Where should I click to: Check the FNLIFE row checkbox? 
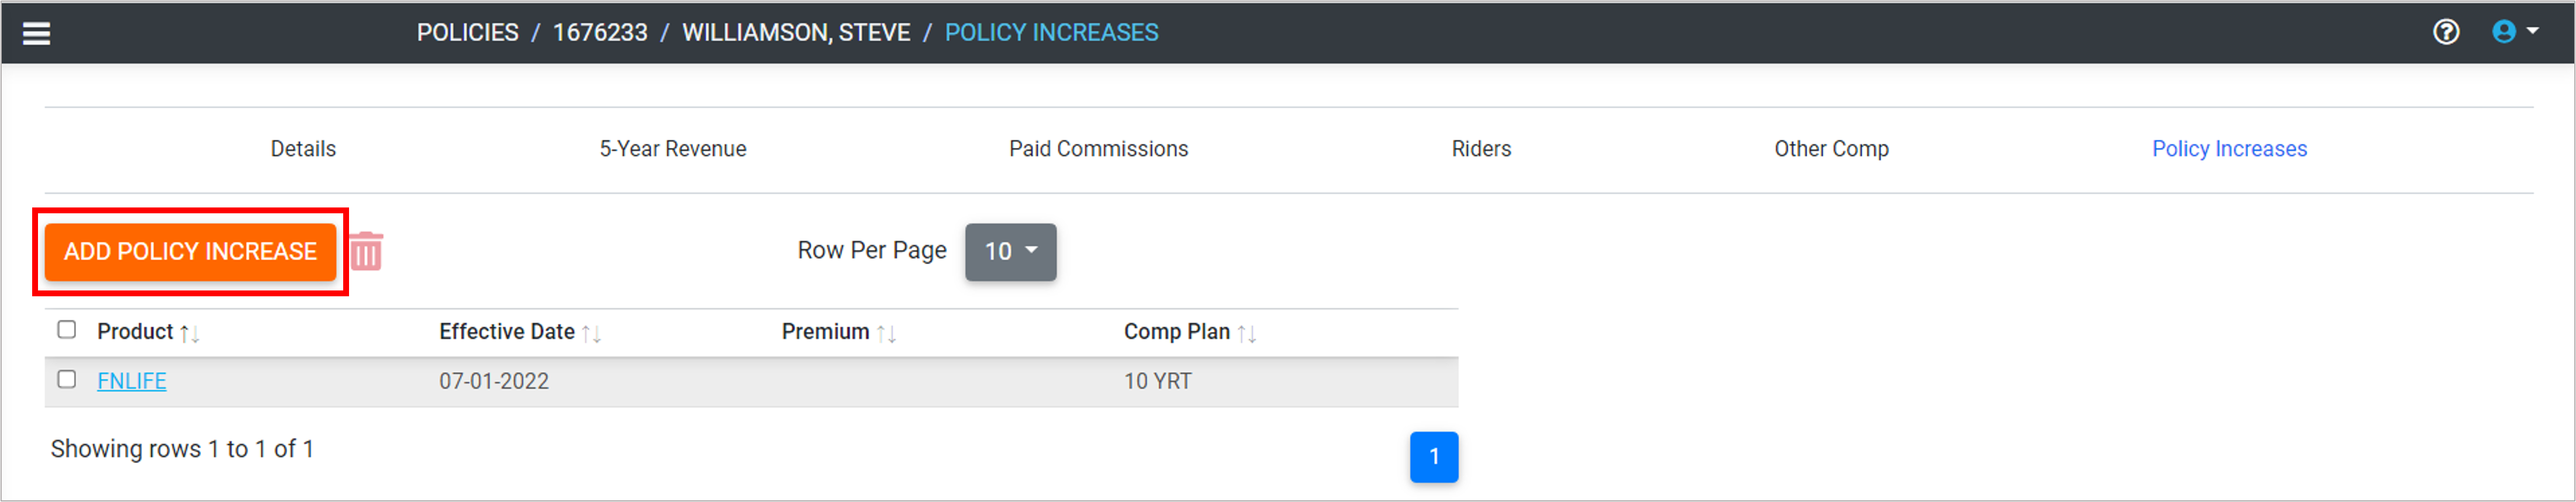(67, 380)
